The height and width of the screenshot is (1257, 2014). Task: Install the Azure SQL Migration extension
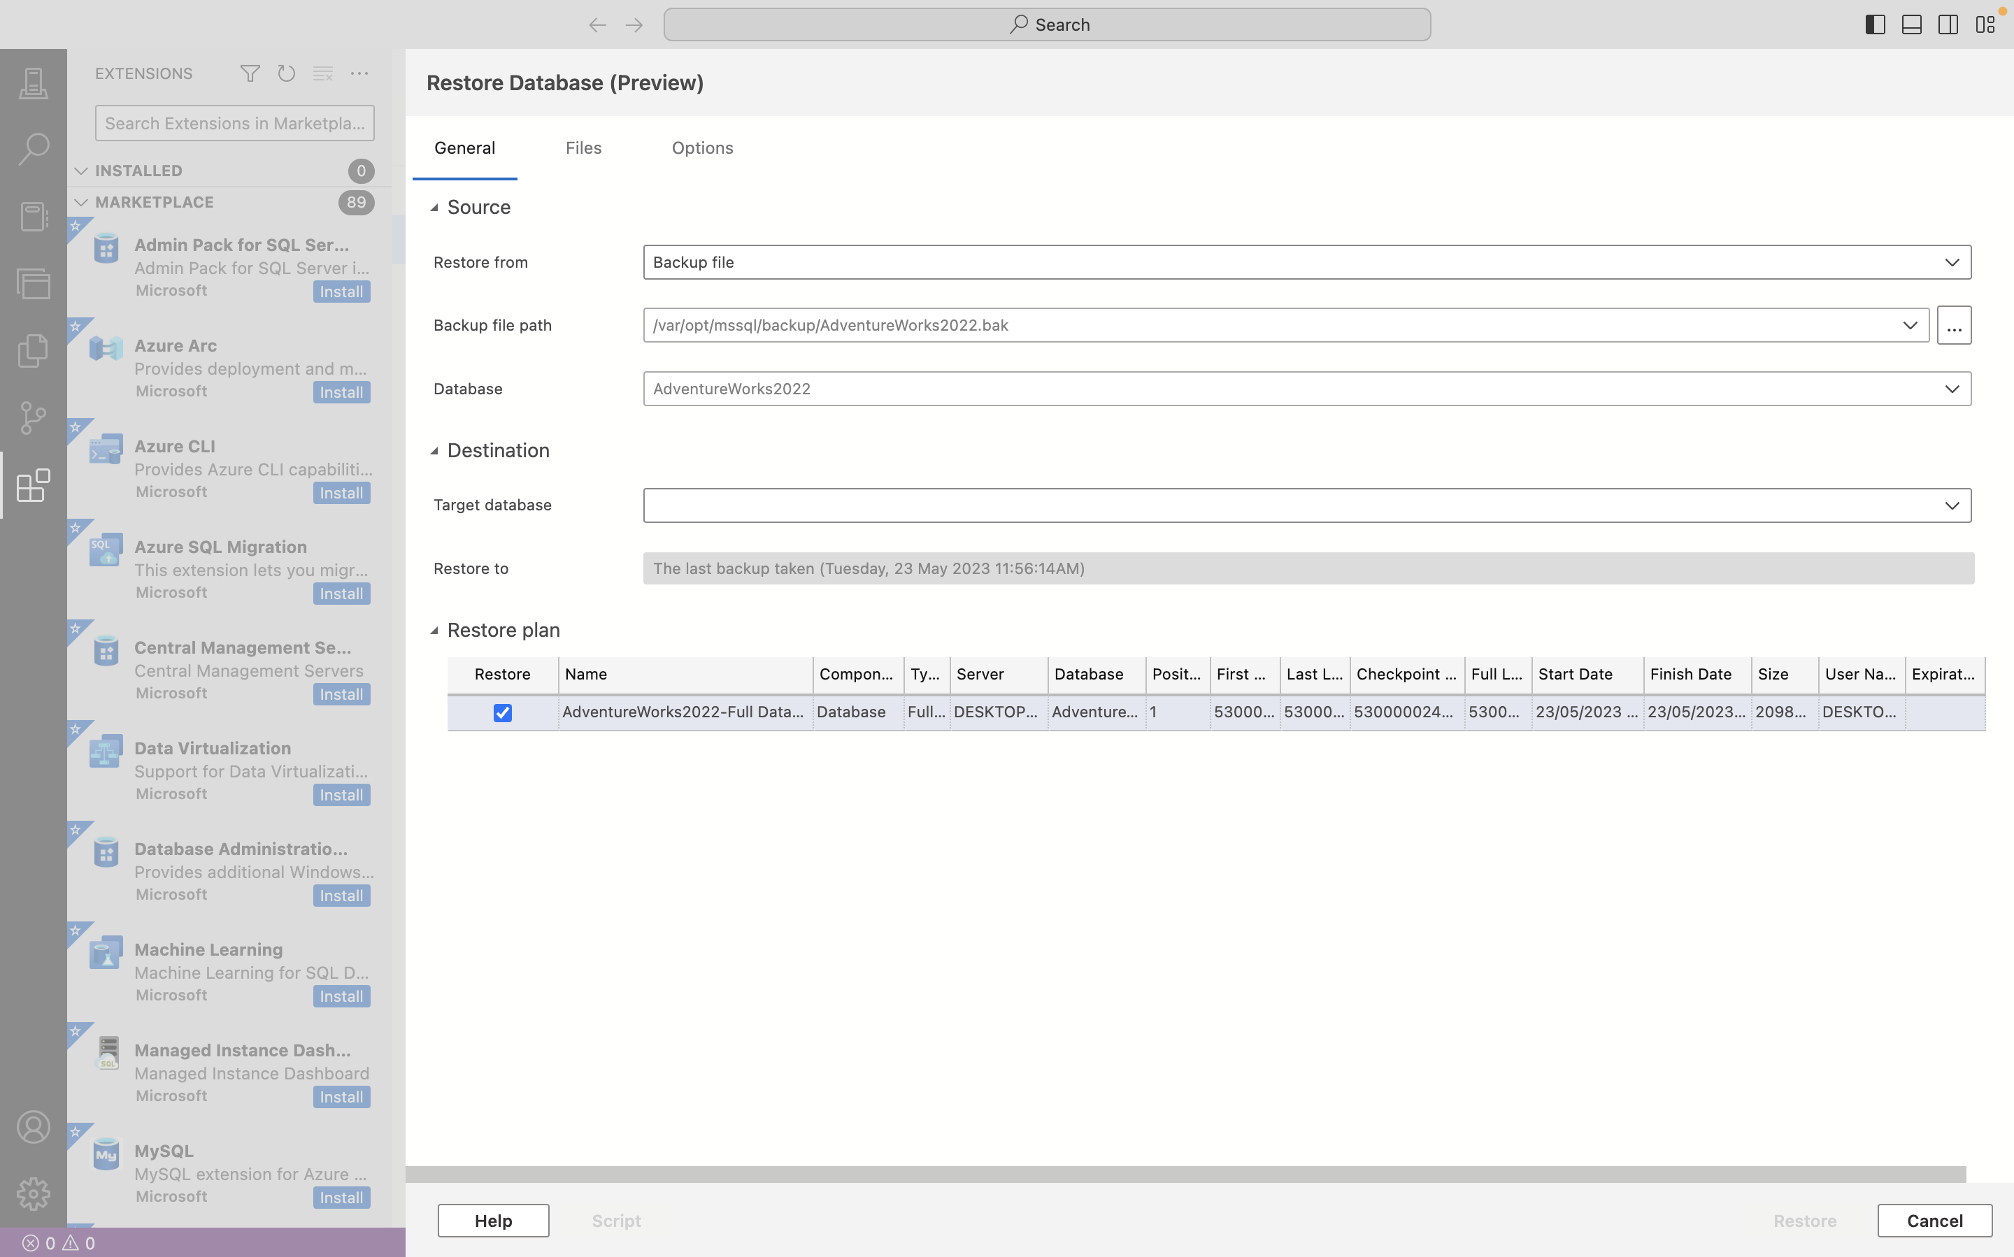pos(341,594)
